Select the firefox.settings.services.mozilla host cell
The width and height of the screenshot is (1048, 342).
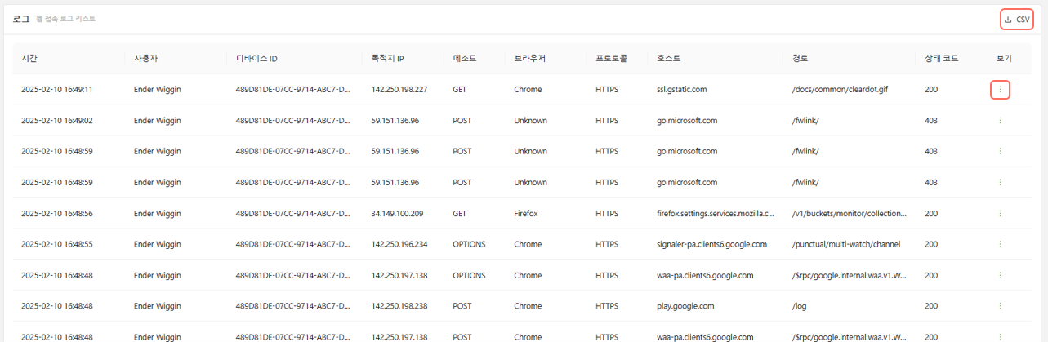pyautogui.click(x=715, y=214)
